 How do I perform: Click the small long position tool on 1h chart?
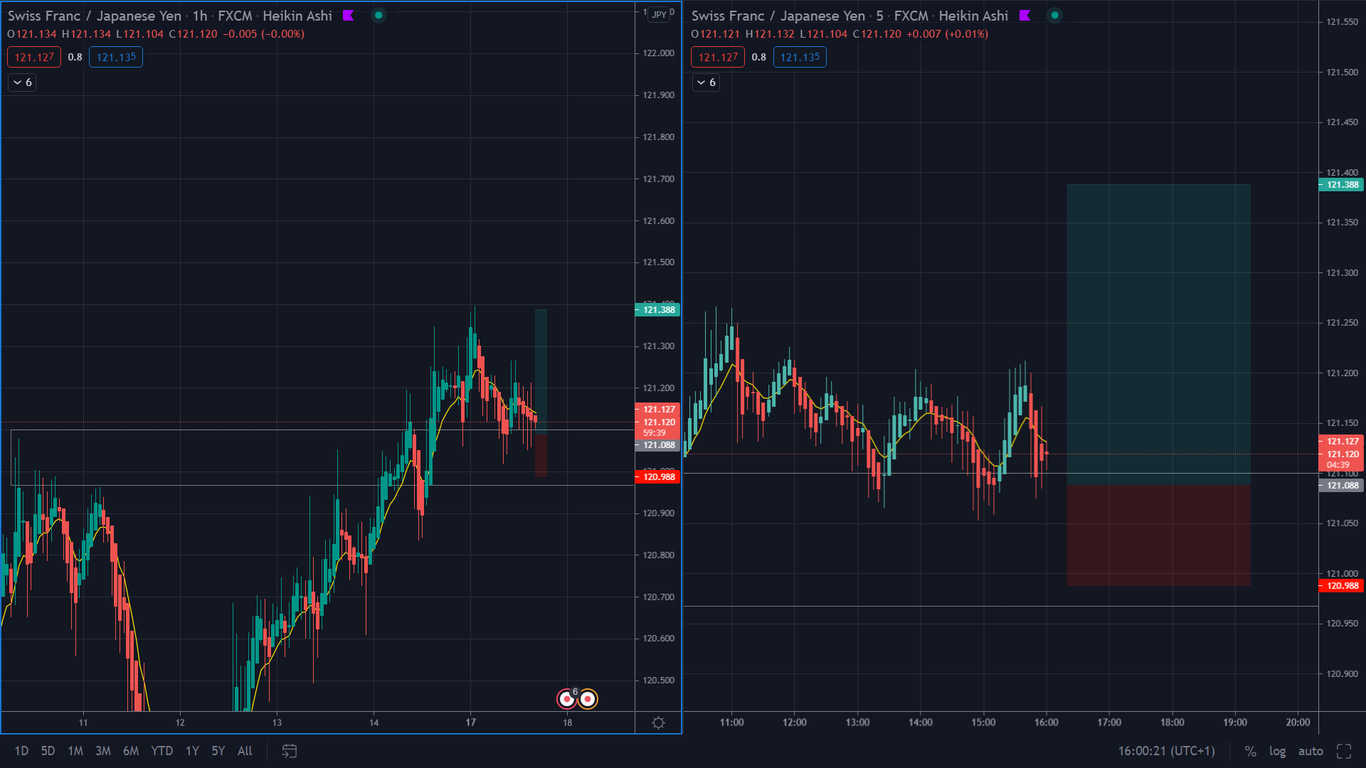(x=541, y=393)
